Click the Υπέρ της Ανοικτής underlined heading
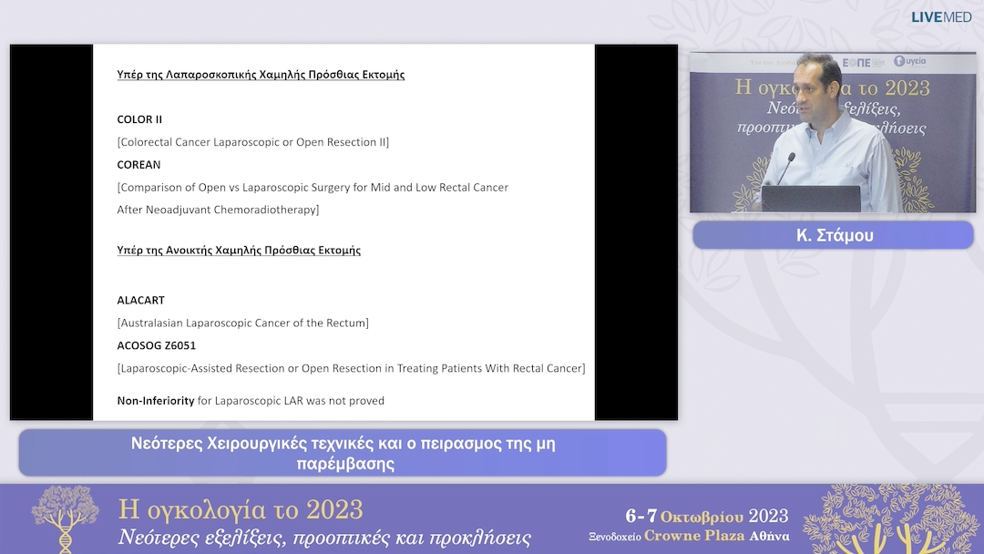The width and height of the screenshot is (984, 554). tap(239, 250)
